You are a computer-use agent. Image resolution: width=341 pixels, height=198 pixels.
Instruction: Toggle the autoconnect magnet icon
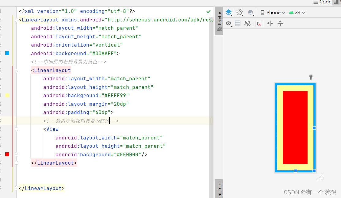pyautogui.click(x=247, y=23)
